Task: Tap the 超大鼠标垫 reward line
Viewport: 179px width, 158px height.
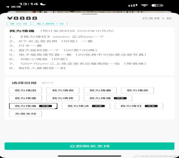Action: point(53,50)
